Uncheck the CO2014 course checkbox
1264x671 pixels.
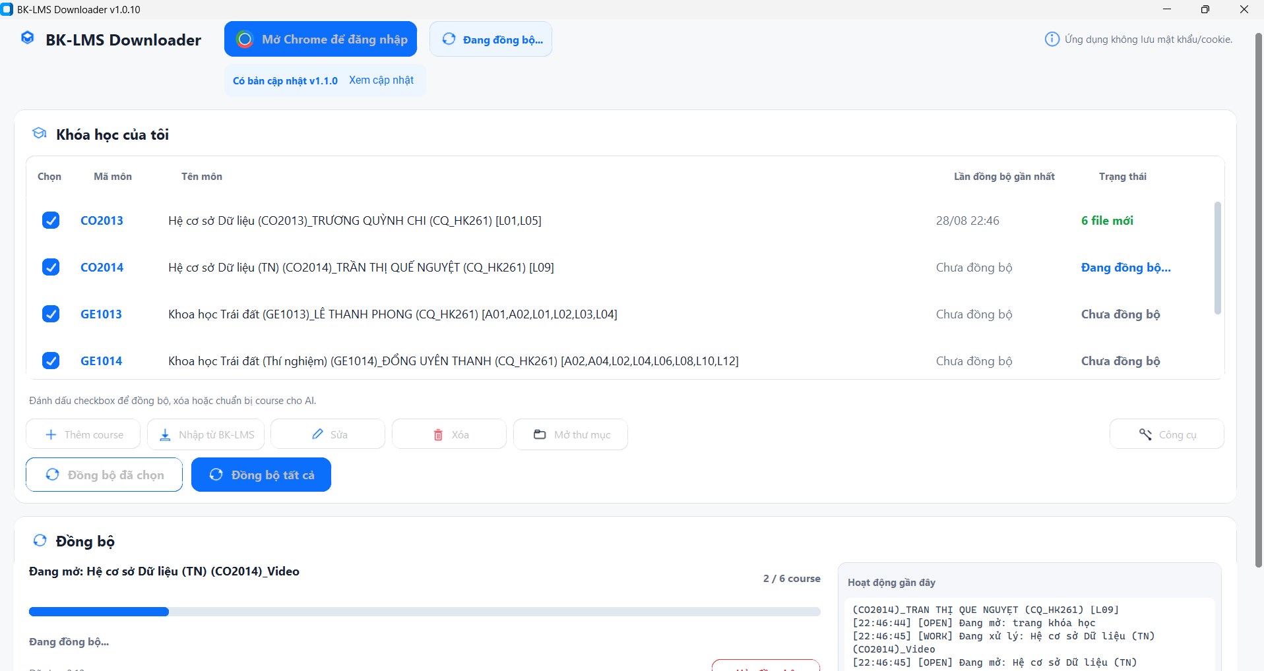pos(51,267)
